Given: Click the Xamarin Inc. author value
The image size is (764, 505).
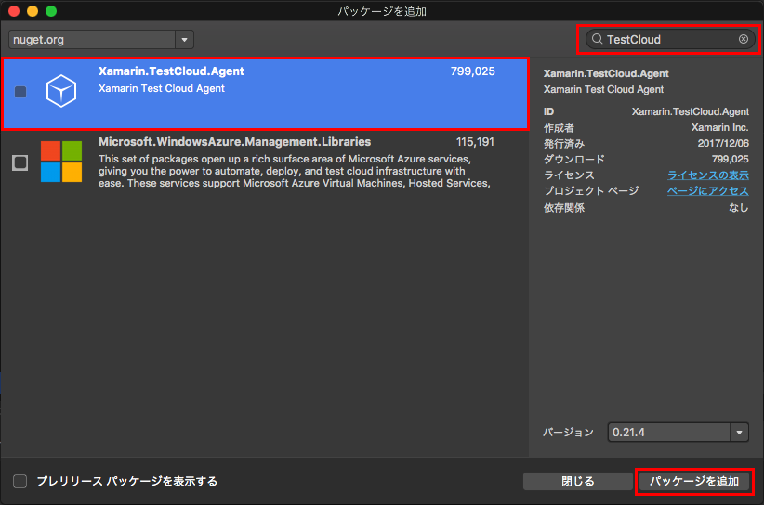Looking at the screenshot, I should tap(719, 127).
